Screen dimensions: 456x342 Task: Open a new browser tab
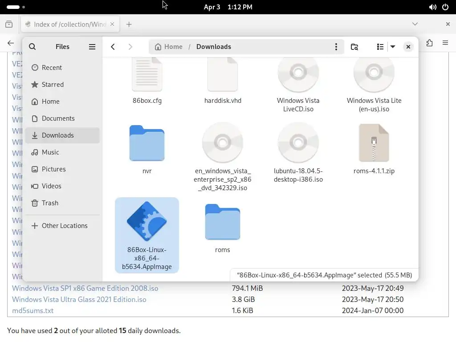click(129, 24)
